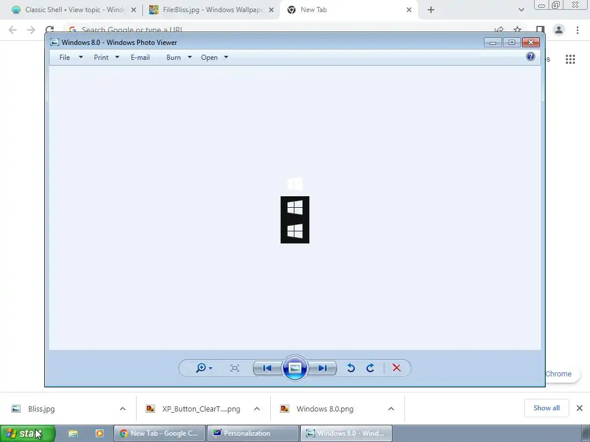Open the Burn menu
The height and width of the screenshot is (442, 590).
(x=173, y=58)
